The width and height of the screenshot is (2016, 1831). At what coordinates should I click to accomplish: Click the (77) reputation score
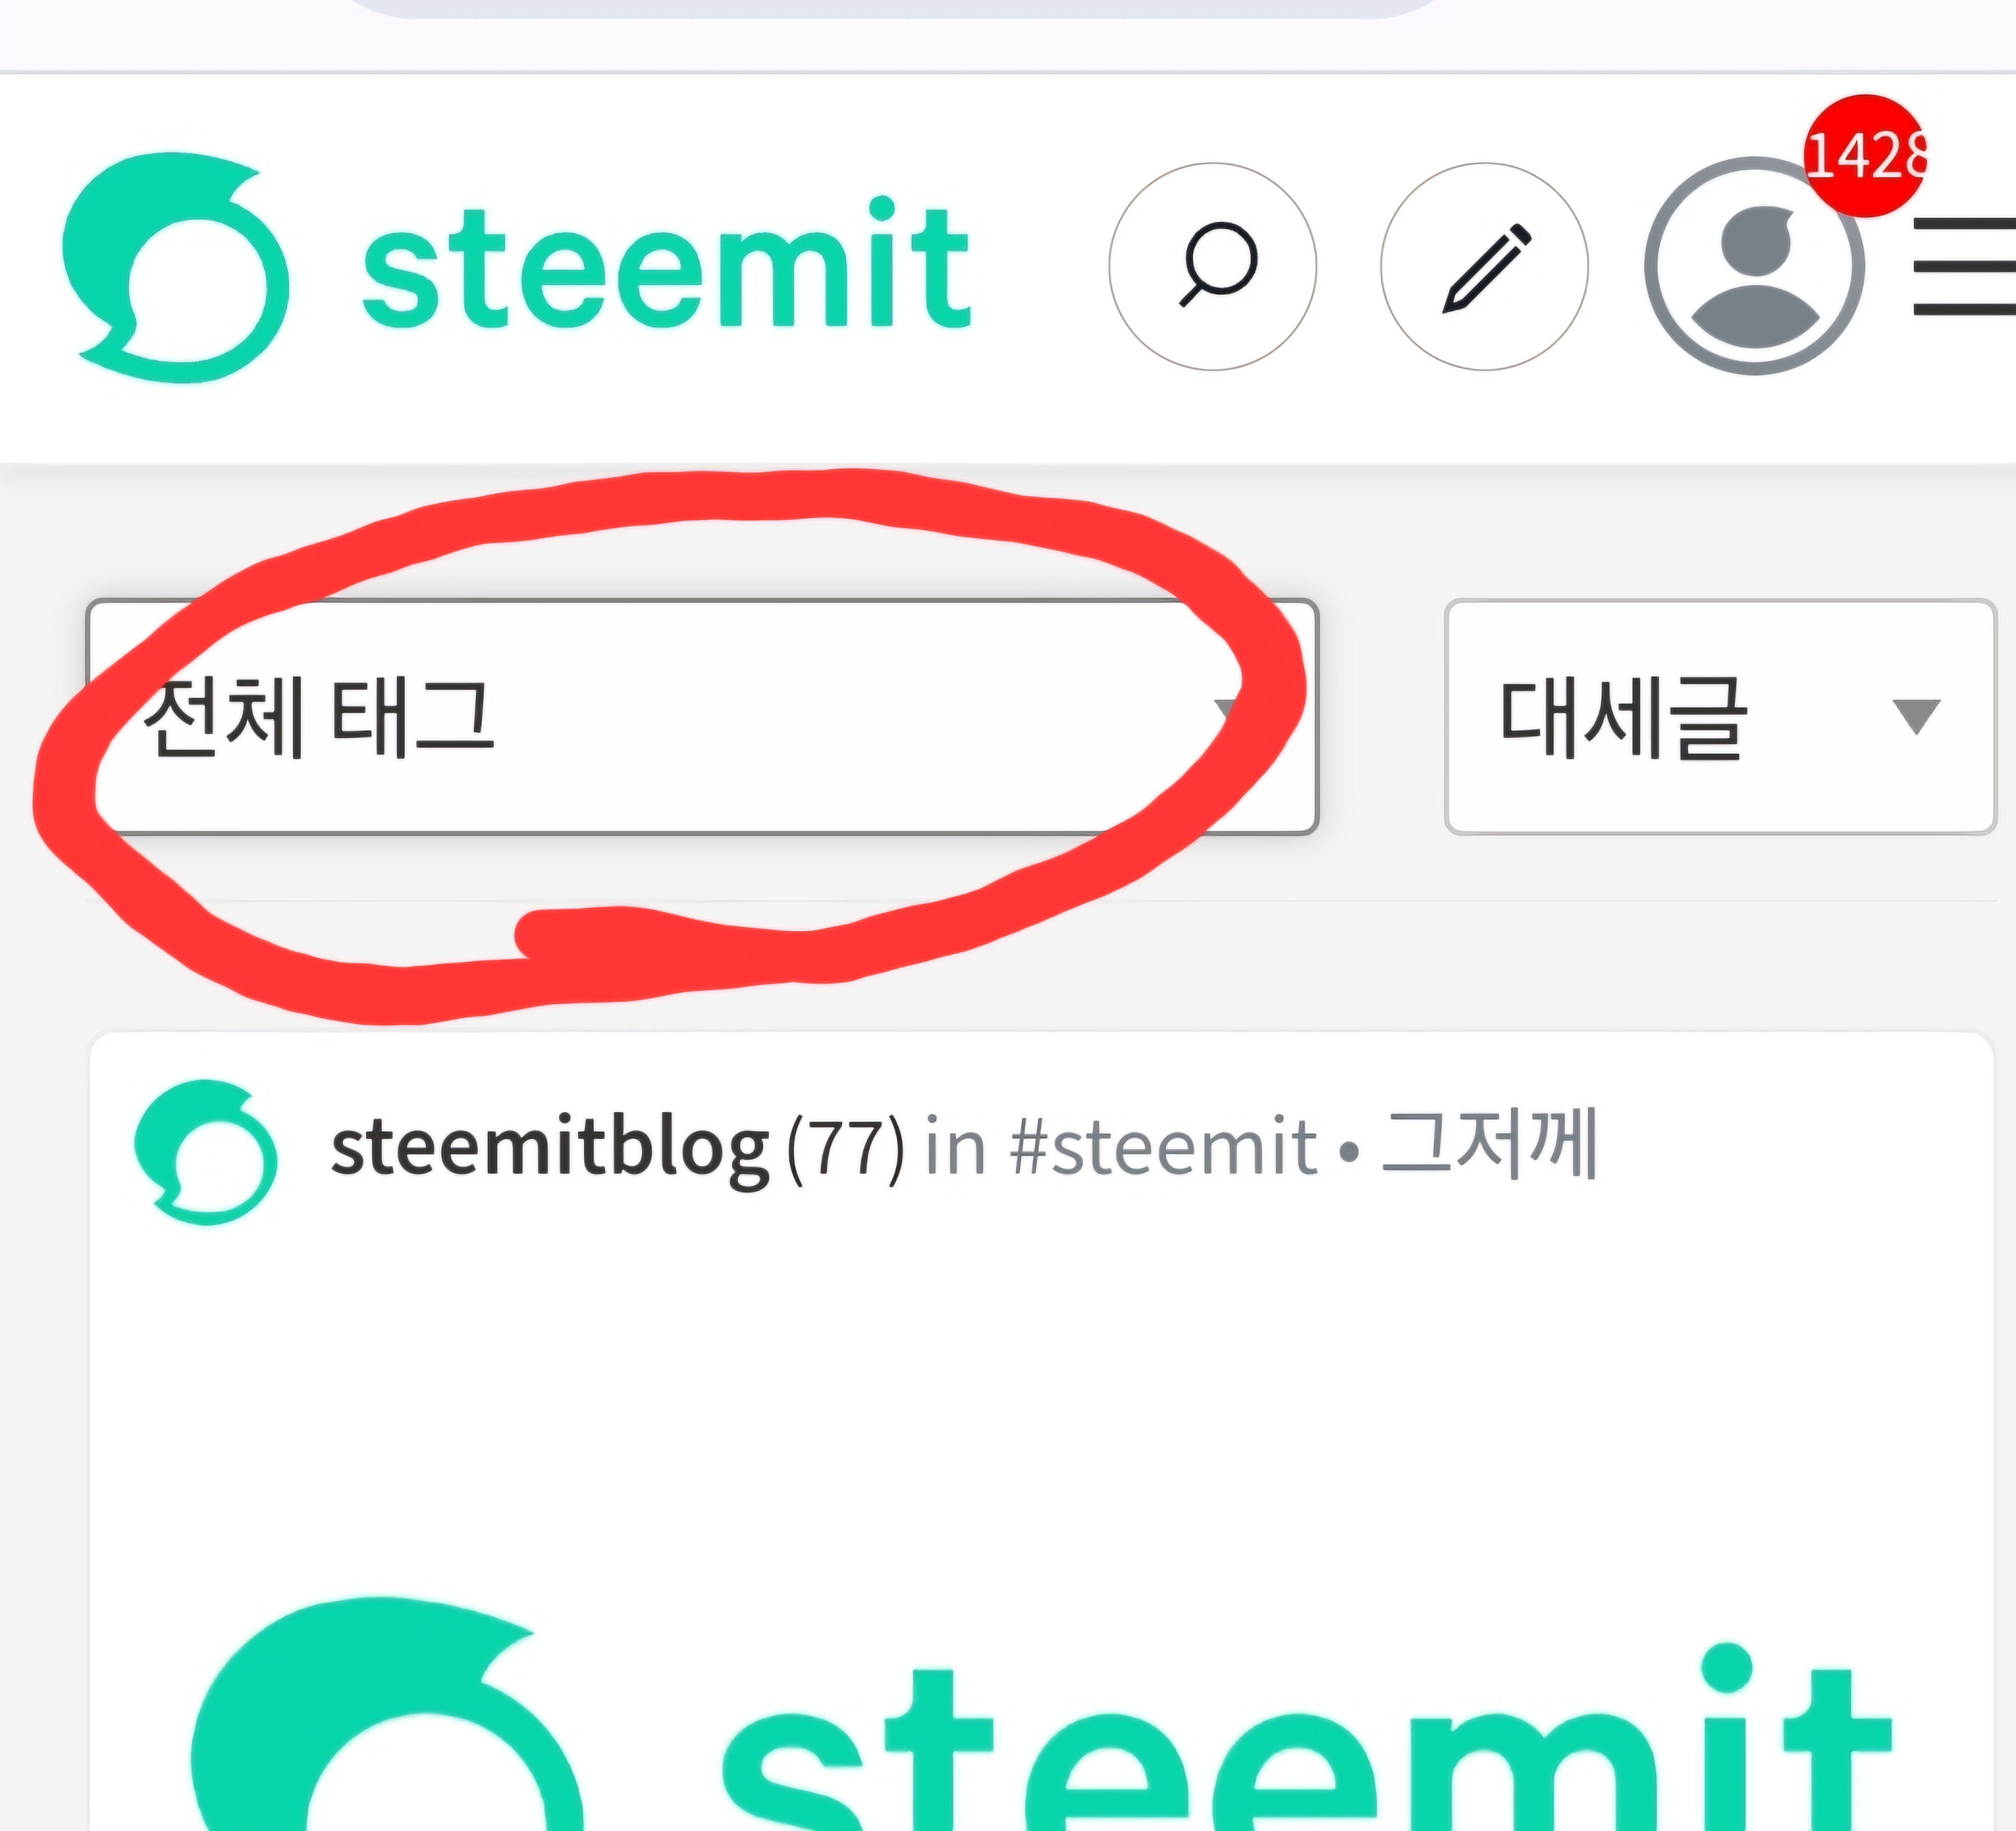[x=846, y=1148]
